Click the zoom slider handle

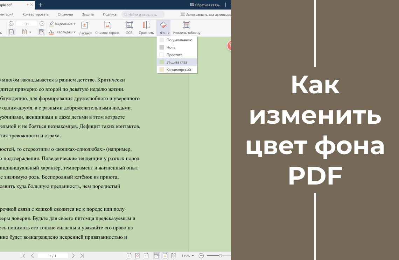(x=220, y=255)
